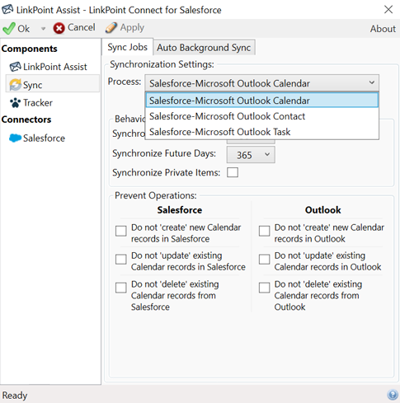Toggle Synchronize Private Items checkbox
400x403 pixels.
[x=233, y=172]
